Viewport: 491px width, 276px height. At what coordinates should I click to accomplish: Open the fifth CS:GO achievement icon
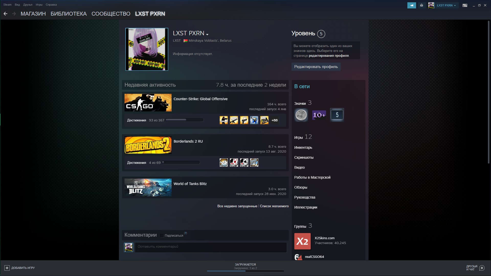click(x=264, y=120)
